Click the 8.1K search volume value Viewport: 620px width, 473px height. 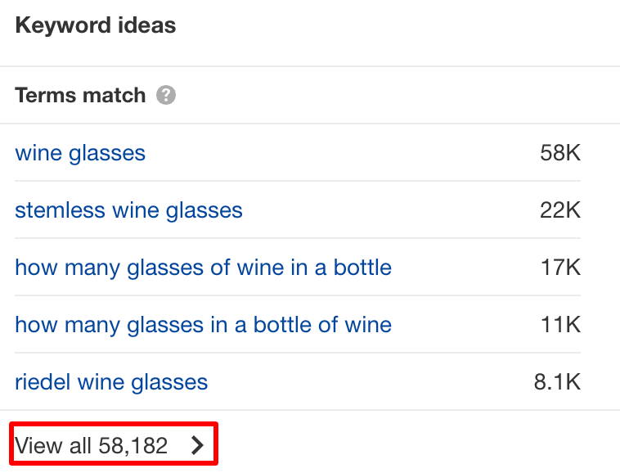pos(556,382)
